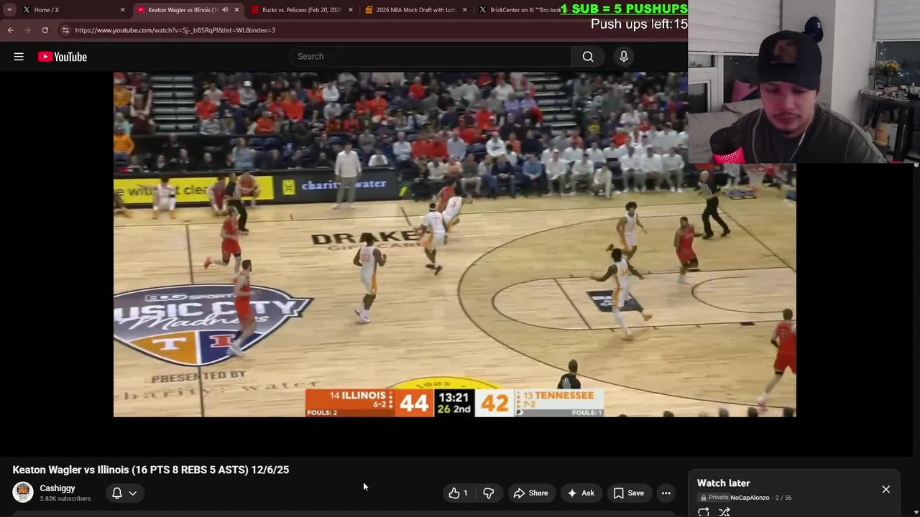Toggle shuffle playlist in Watch later
920x517 pixels.
(724, 512)
